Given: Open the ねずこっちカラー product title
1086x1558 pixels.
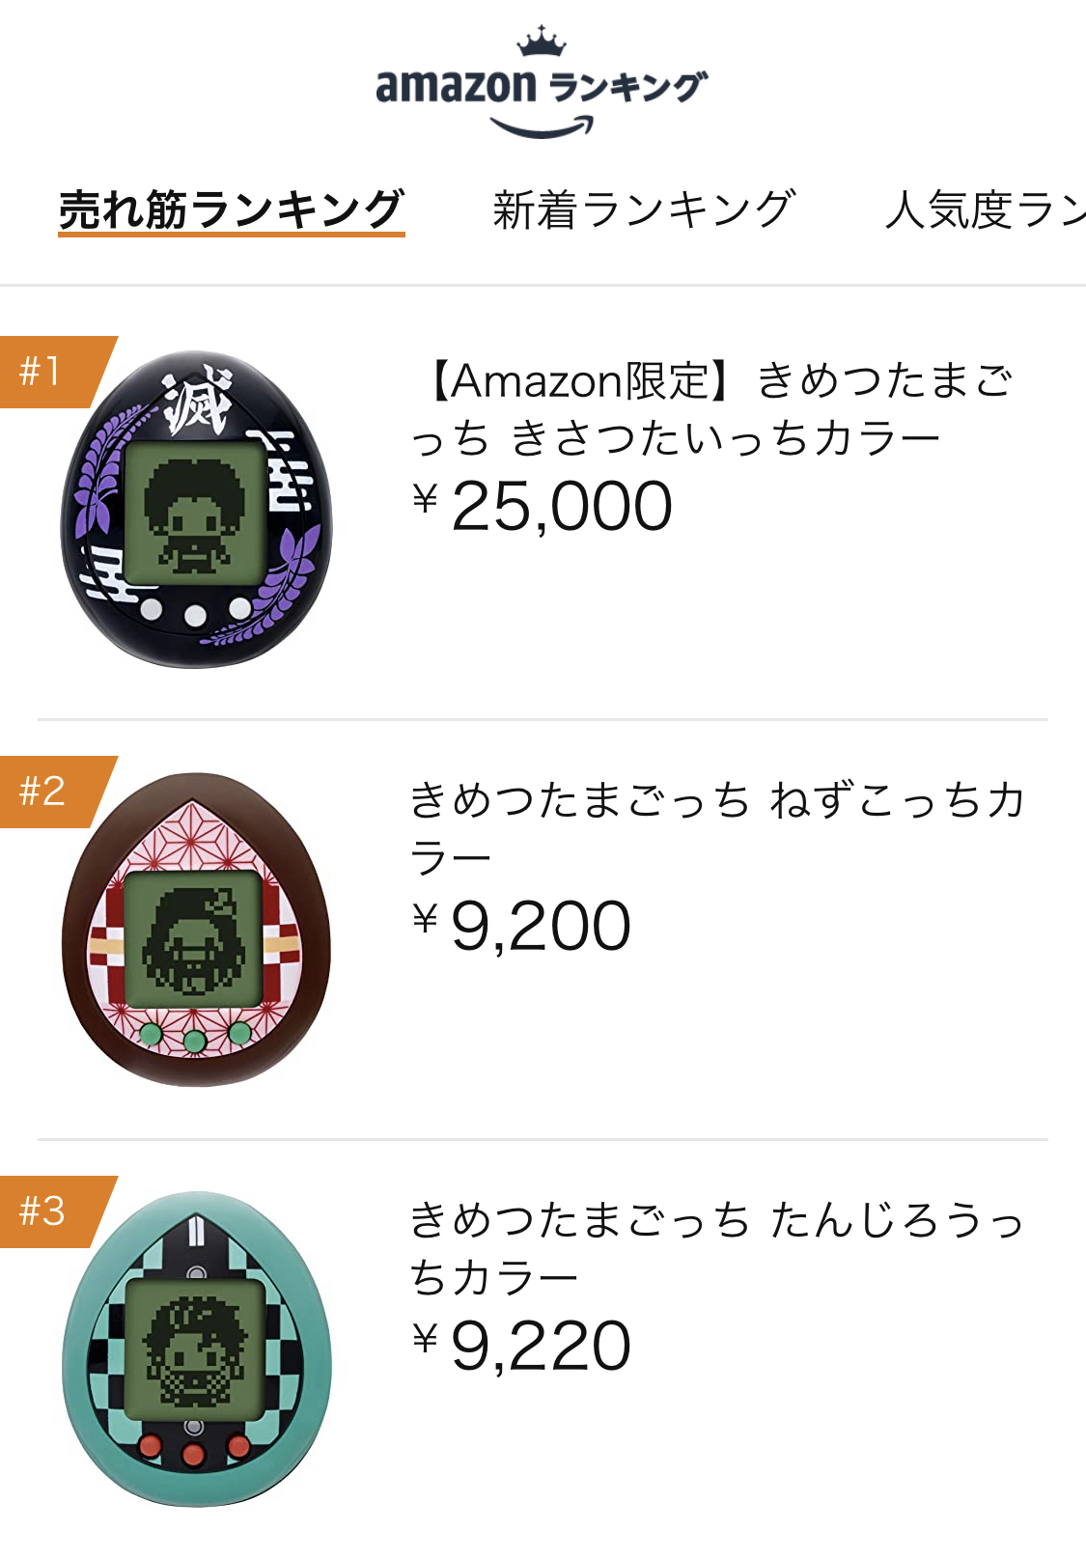Looking at the screenshot, I should [717, 828].
